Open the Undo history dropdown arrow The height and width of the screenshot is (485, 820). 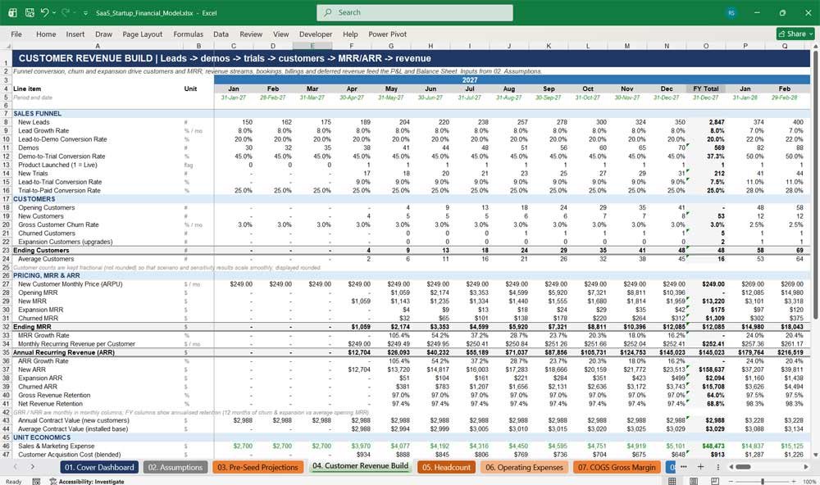54,13
